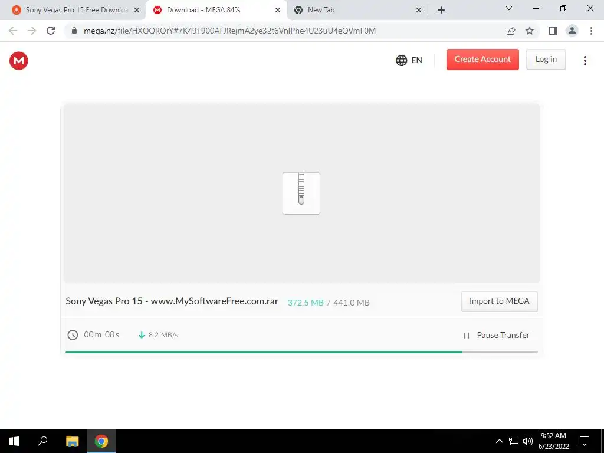Share this page icon in address bar
Screen dimensions: 604x453
click(511, 31)
